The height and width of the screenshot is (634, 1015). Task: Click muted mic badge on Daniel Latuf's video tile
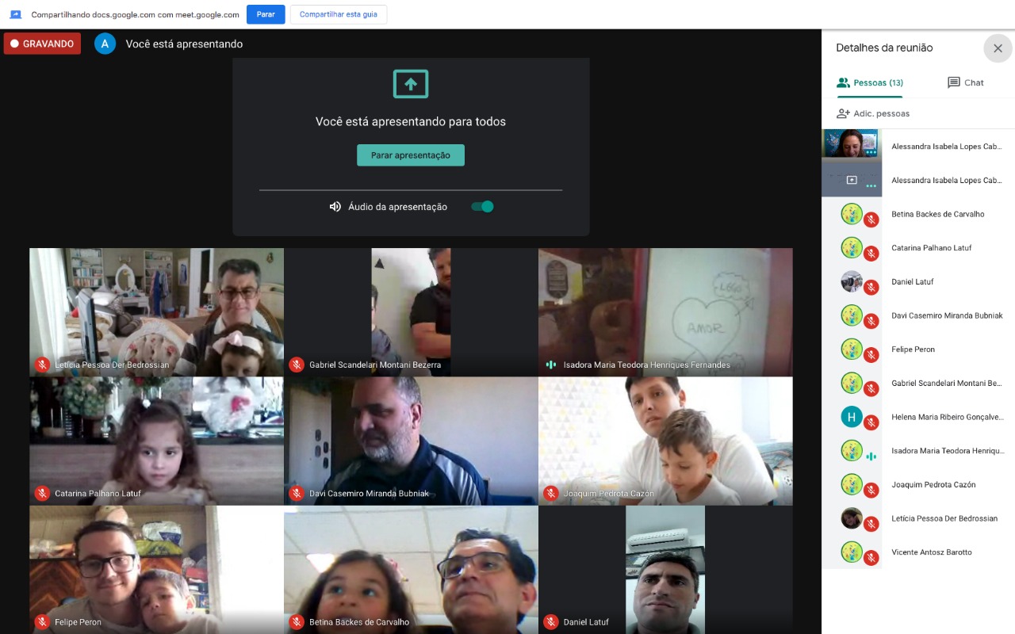551,622
